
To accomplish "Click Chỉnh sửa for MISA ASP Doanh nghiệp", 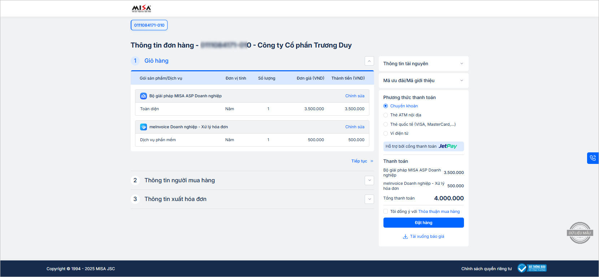I will click(355, 96).
